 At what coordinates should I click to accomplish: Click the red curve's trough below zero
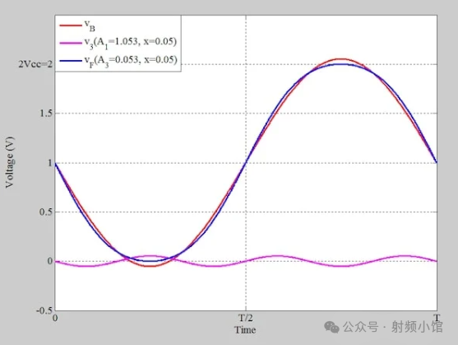(150, 266)
